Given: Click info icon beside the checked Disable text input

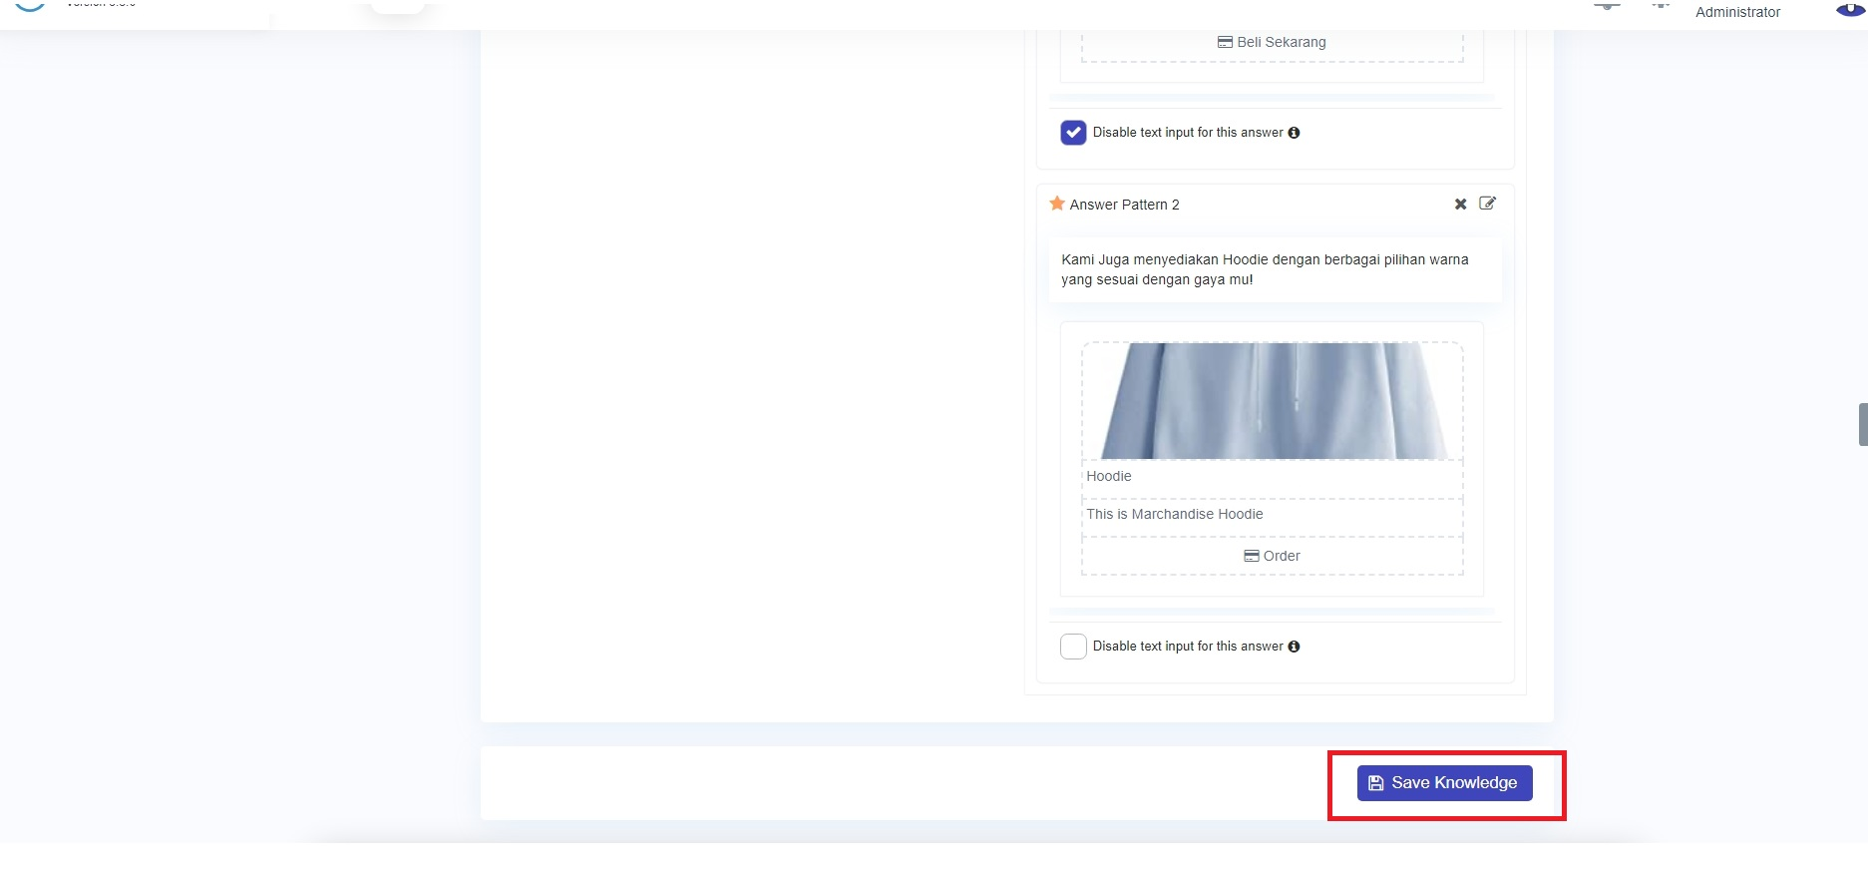Looking at the screenshot, I should pyautogui.click(x=1294, y=133).
